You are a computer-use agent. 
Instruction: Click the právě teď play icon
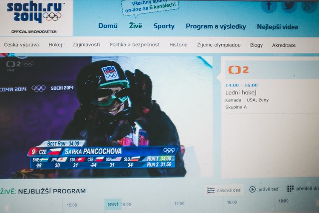[x=252, y=189]
